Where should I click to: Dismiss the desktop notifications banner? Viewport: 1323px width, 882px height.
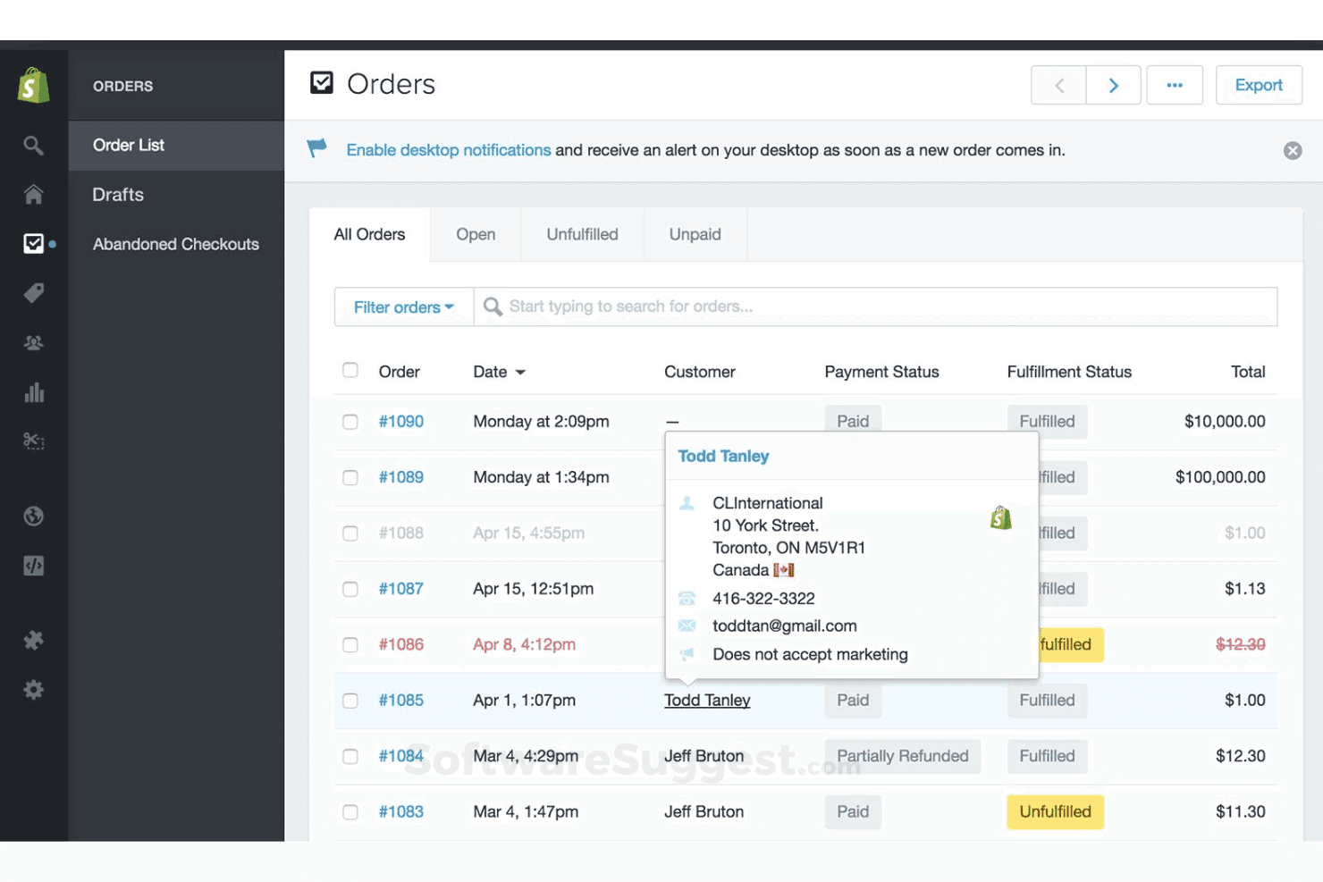click(1293, 150)
